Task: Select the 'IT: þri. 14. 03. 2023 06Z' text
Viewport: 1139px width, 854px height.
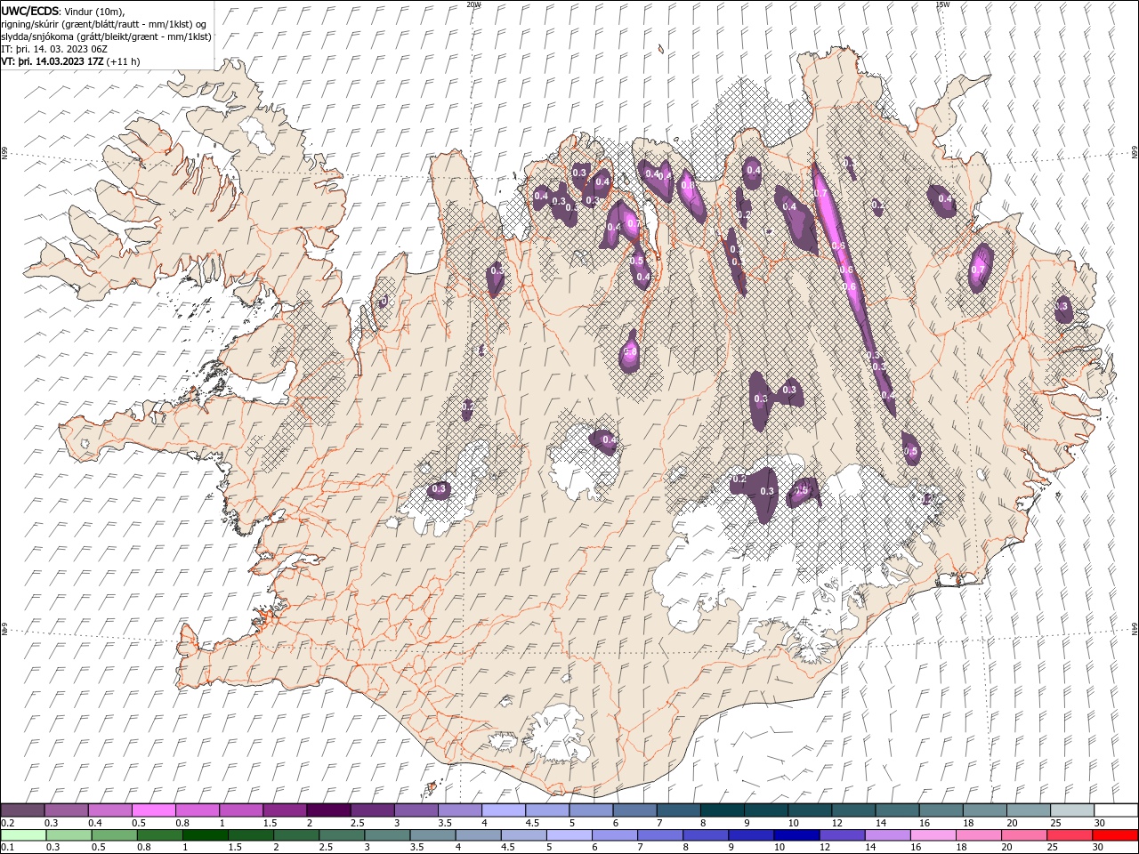Action: [x=56, y=49]
